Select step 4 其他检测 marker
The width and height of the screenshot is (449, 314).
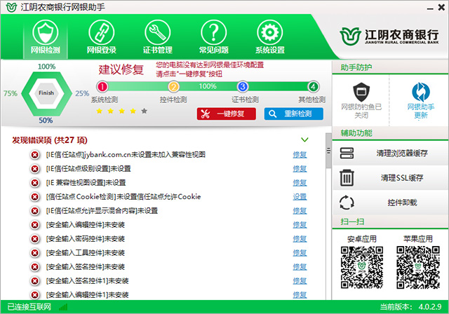click(314, 86)
